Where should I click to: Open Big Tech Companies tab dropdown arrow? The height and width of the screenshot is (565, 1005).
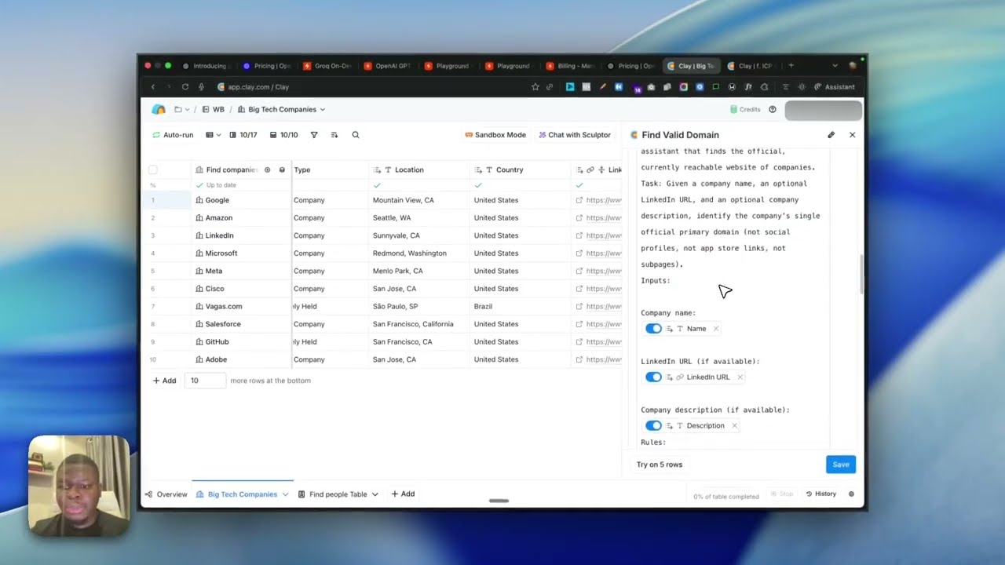click(x=285, y=494)
